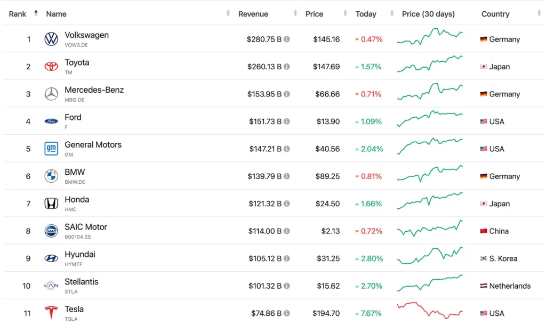This screenshot has width=546, height=325.
Task: Open the Honda company link
Action: coord(77,200)
